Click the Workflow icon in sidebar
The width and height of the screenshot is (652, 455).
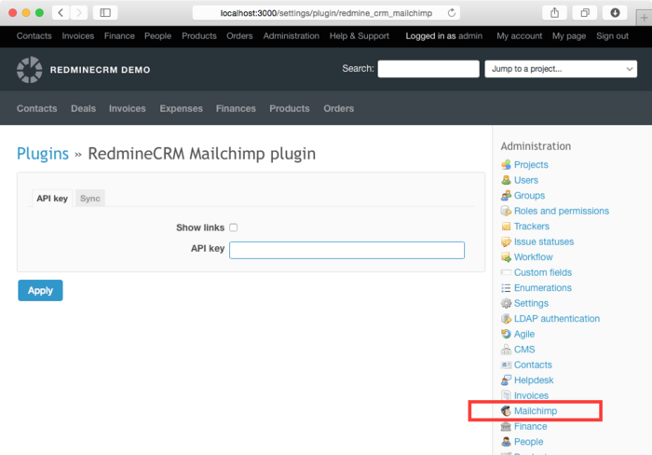pos(506,257)
